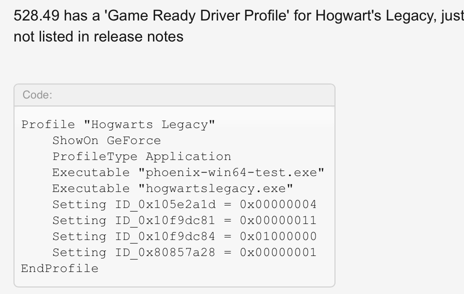Click the Setting ID_0x10f9dc84 line

pyautogui.click(x=184, y=236)
